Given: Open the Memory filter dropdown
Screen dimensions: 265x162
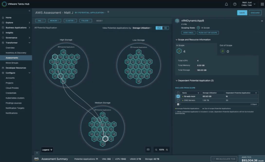Looking at the screenshot, I should (54, 21).
